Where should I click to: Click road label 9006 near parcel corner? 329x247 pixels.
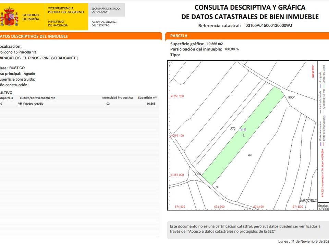pos(197,174)
